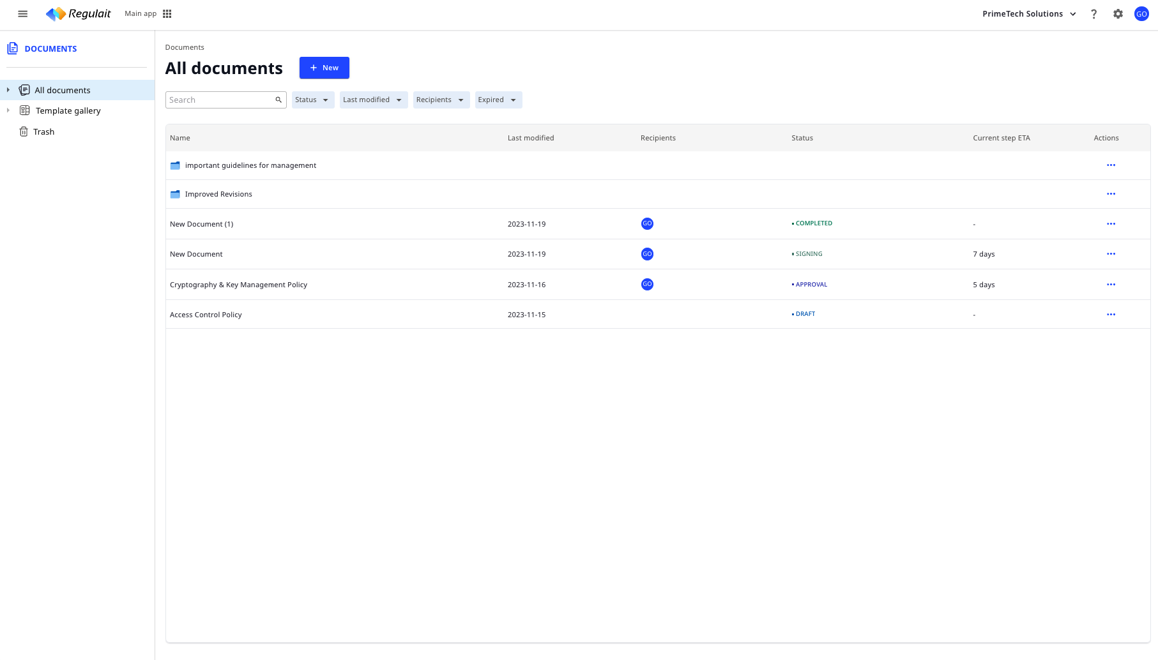
Task: Click the Regulait logo
Action: click(79, 14)
